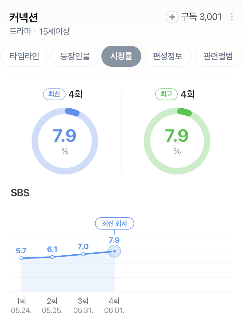Select the 5.7 data point on chart

coord(21,258)
